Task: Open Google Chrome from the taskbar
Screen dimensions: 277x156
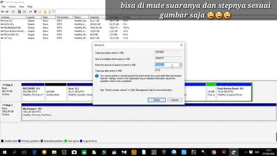Action: [x=214, y=152]
